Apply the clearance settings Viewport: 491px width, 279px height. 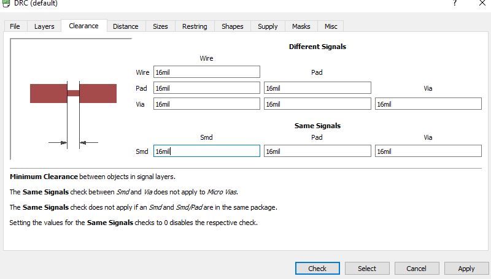click(x=466, y=269)
